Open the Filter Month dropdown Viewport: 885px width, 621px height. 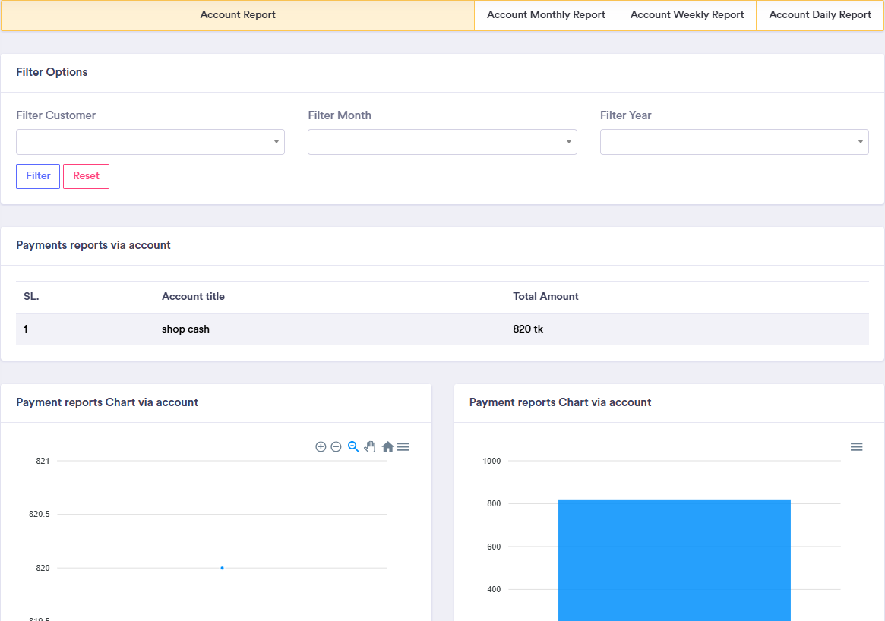coord(442,141)
